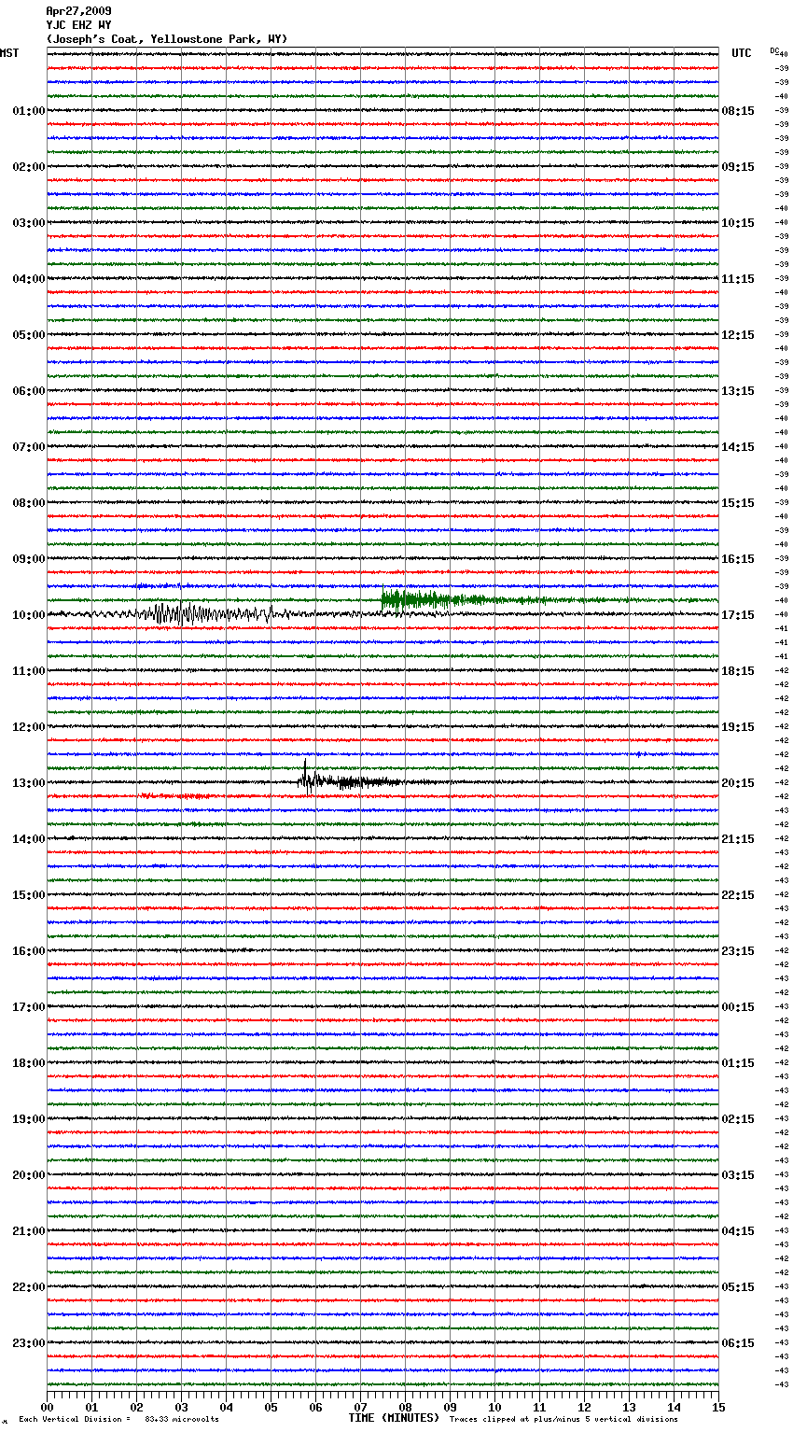The image size is (793, 1432).
Task: Click the 13:15 UTC time label
Action: 738,391
